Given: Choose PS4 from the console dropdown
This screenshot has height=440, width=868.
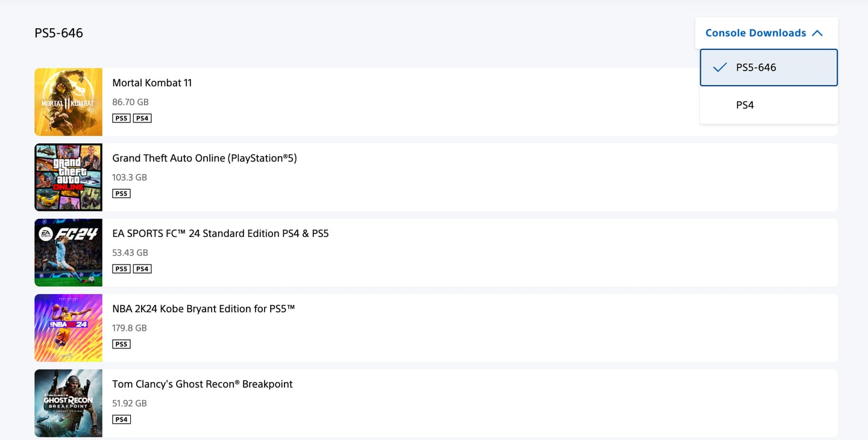Looking at the screenshot, I should click(769, 105).
